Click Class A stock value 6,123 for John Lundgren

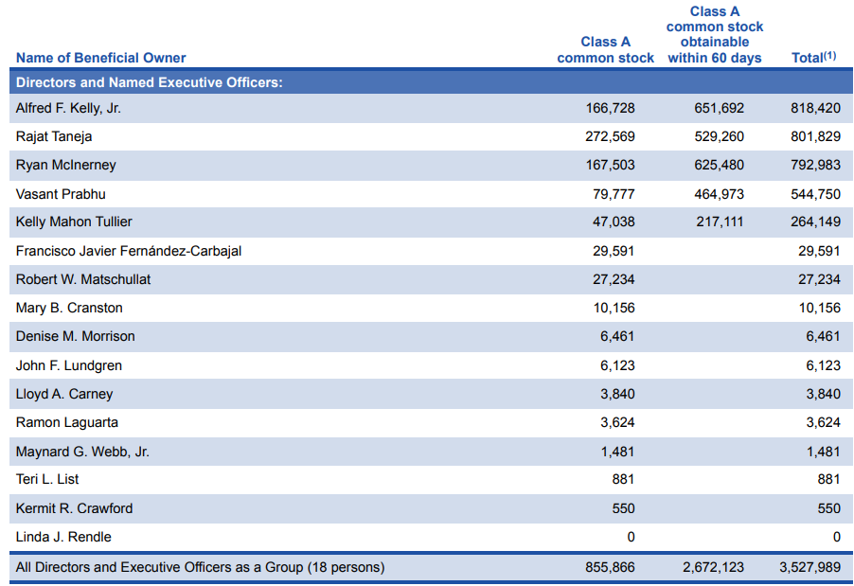(617, 365)
